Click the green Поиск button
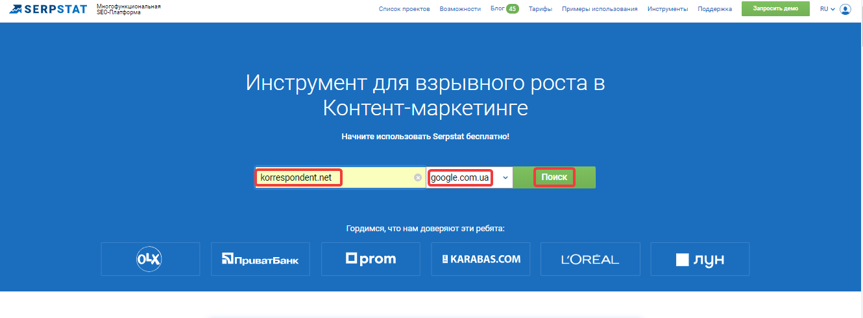Screen dimensions: 863x318 (554, 177)
